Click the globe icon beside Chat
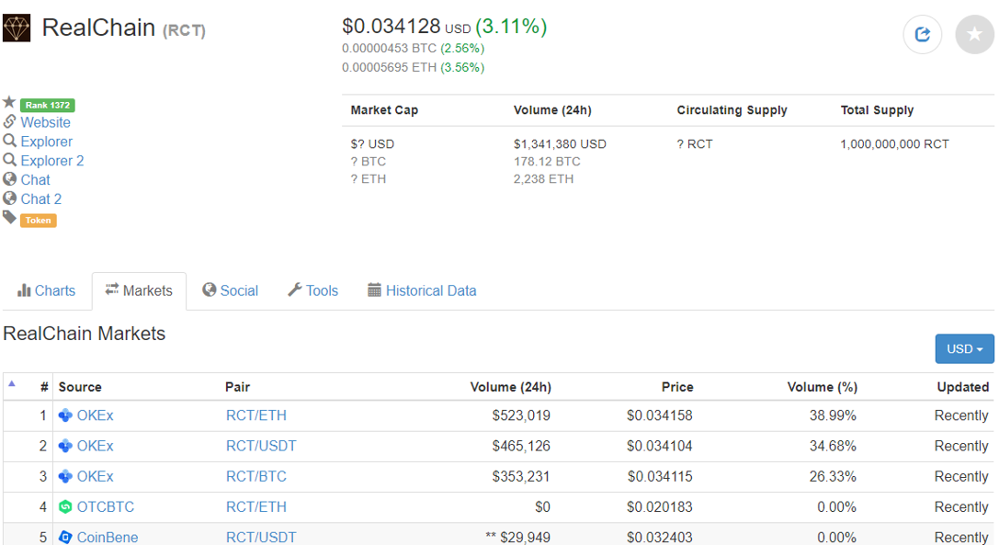Image resolution: width=999 pixels, height=545 pixels. 9,179
